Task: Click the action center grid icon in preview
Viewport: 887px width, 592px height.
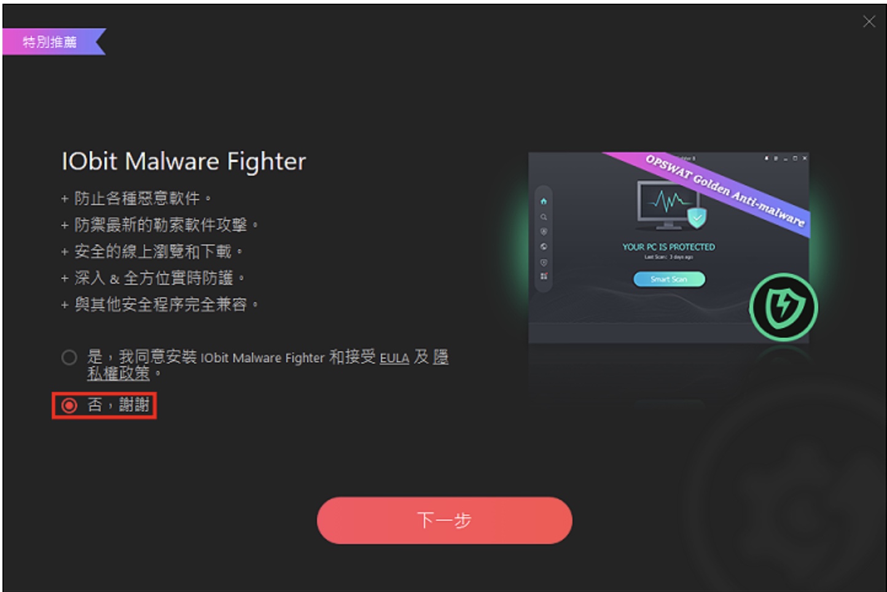Action: pyautogui.click(x=544, y=276)
